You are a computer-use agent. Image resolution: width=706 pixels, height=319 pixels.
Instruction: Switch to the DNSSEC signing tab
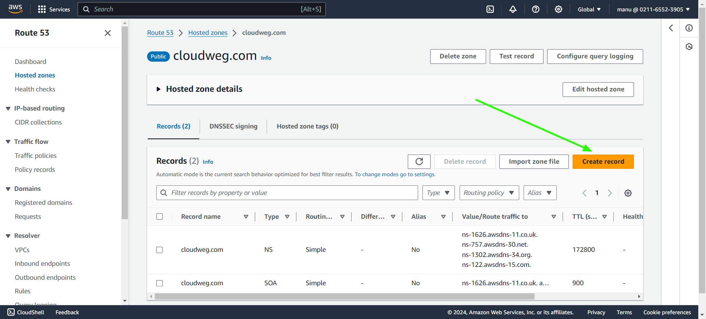coord(233,126)
